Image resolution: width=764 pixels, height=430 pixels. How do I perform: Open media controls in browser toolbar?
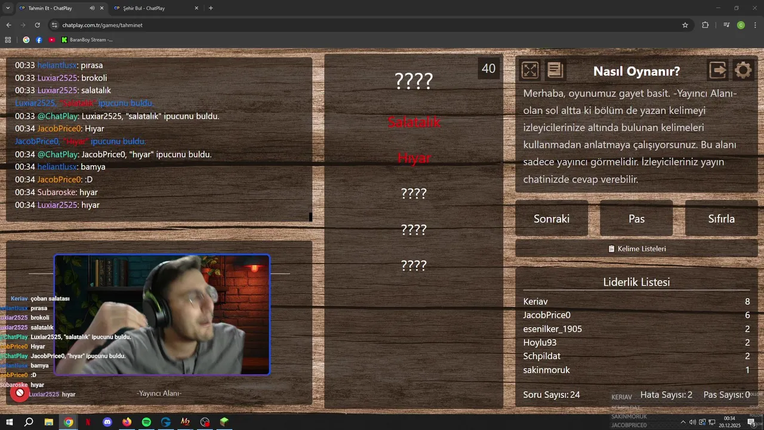pyautogui.click(x=726, y=25)
